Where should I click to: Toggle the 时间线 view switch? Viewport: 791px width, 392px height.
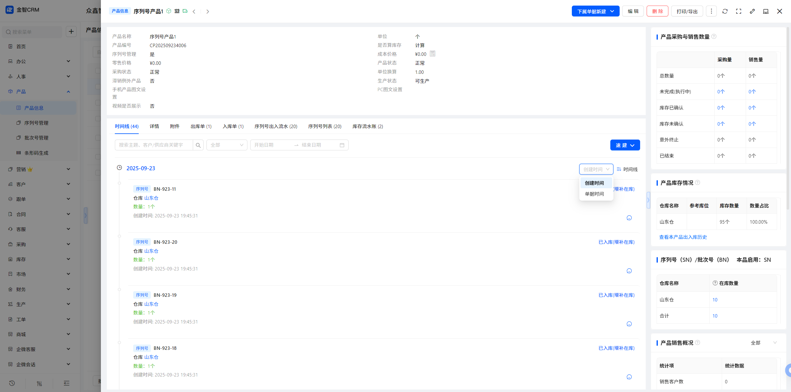point(627,169)
